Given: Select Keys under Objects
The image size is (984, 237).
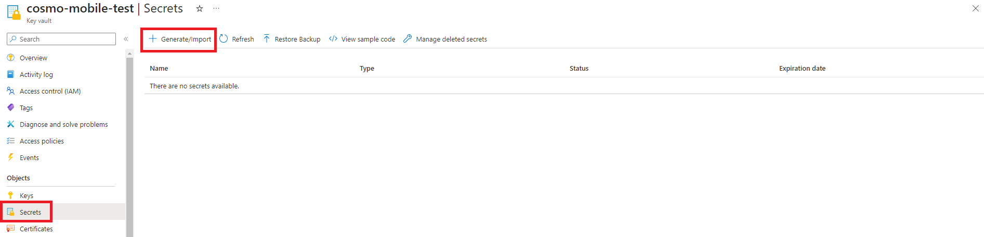Looking at the screenshot, I should coord(27,196).
